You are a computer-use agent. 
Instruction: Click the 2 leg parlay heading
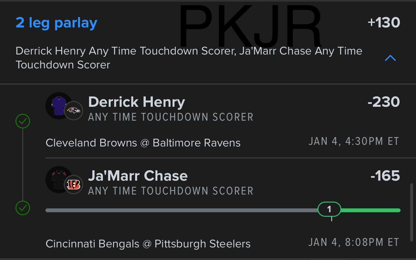click(x=56, y=23)
